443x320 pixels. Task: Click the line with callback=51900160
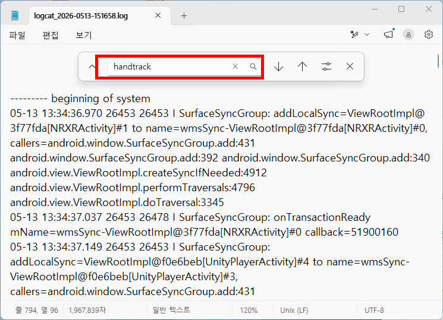tap(205, 232)
